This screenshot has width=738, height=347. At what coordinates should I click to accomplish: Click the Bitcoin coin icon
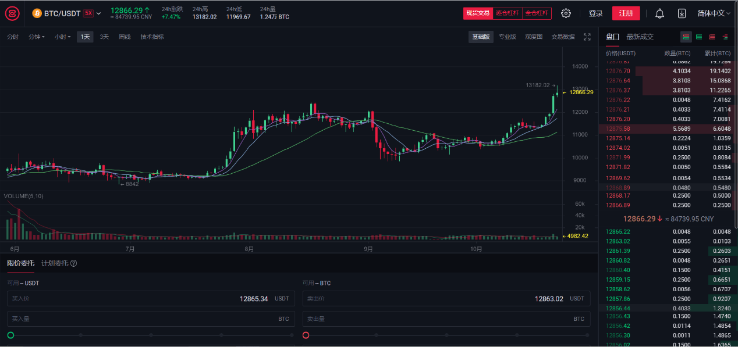(37, 13)
